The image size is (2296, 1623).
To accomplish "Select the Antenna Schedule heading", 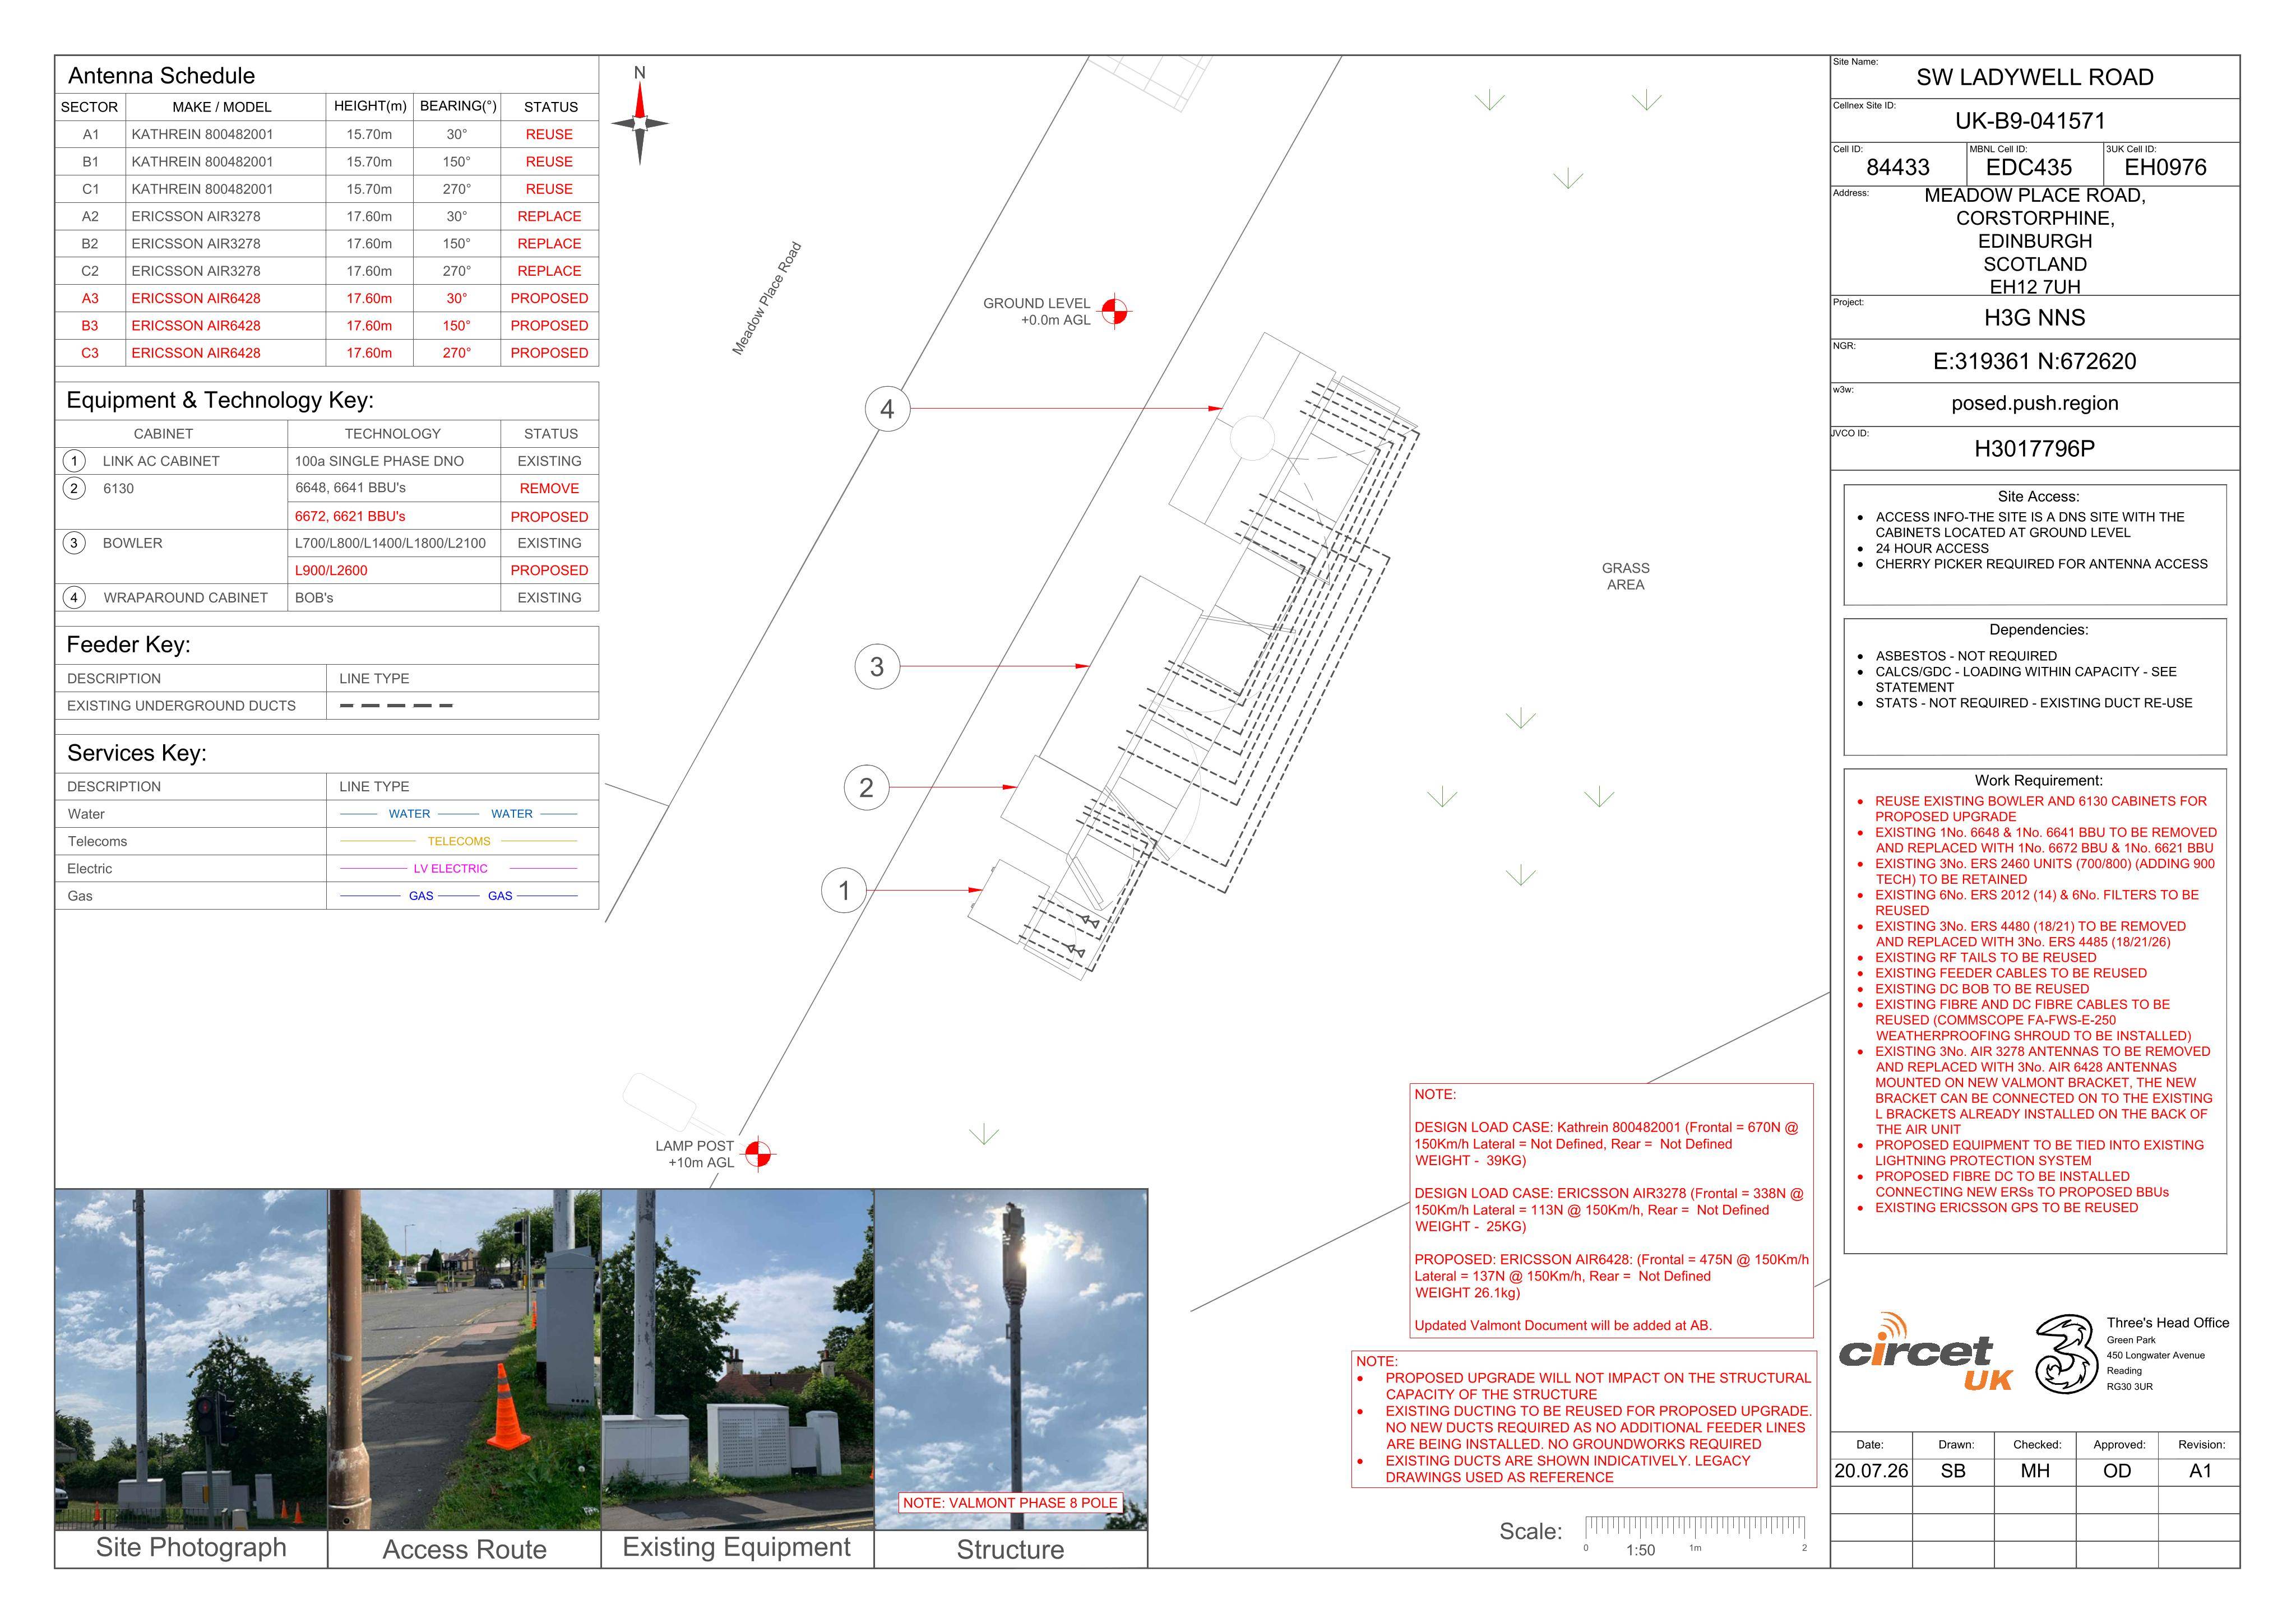I will click(161, 76).
